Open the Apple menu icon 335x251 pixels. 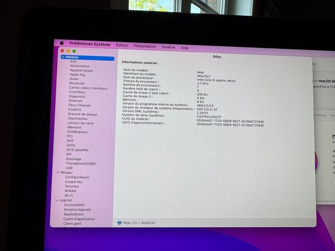coord(62,43)
